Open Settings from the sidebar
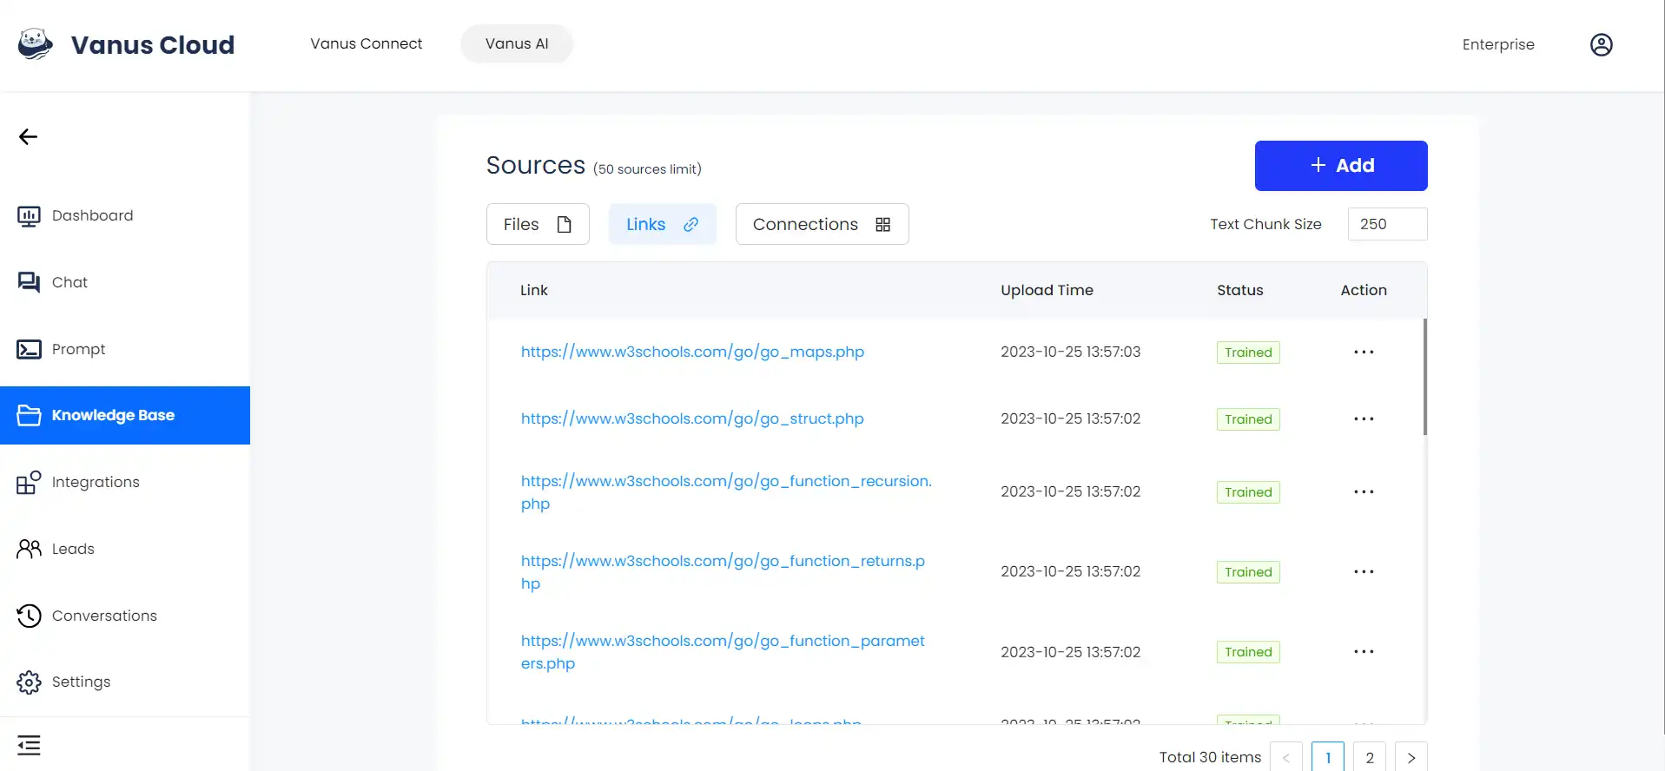The image size is (1665, 771). [x=125, y=682]
